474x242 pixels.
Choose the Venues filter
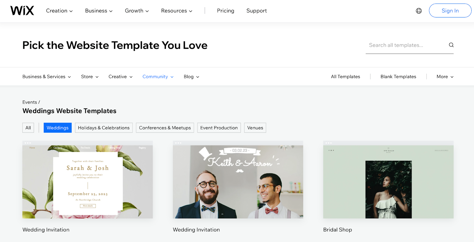(x=255, y=128)
